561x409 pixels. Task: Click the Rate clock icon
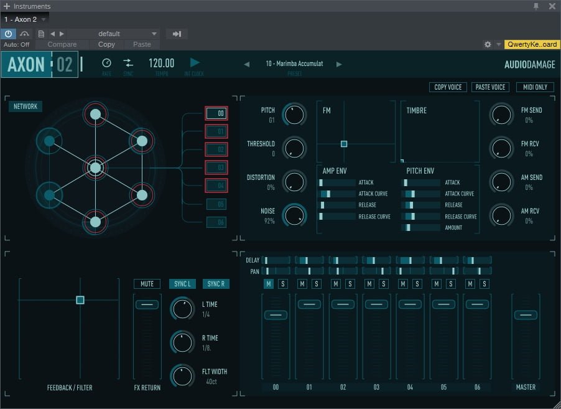106,63
